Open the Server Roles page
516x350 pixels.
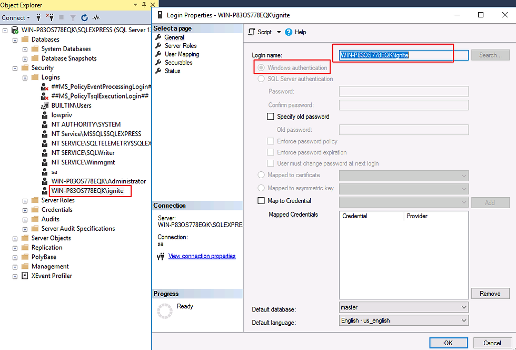(x=181, y=46)
